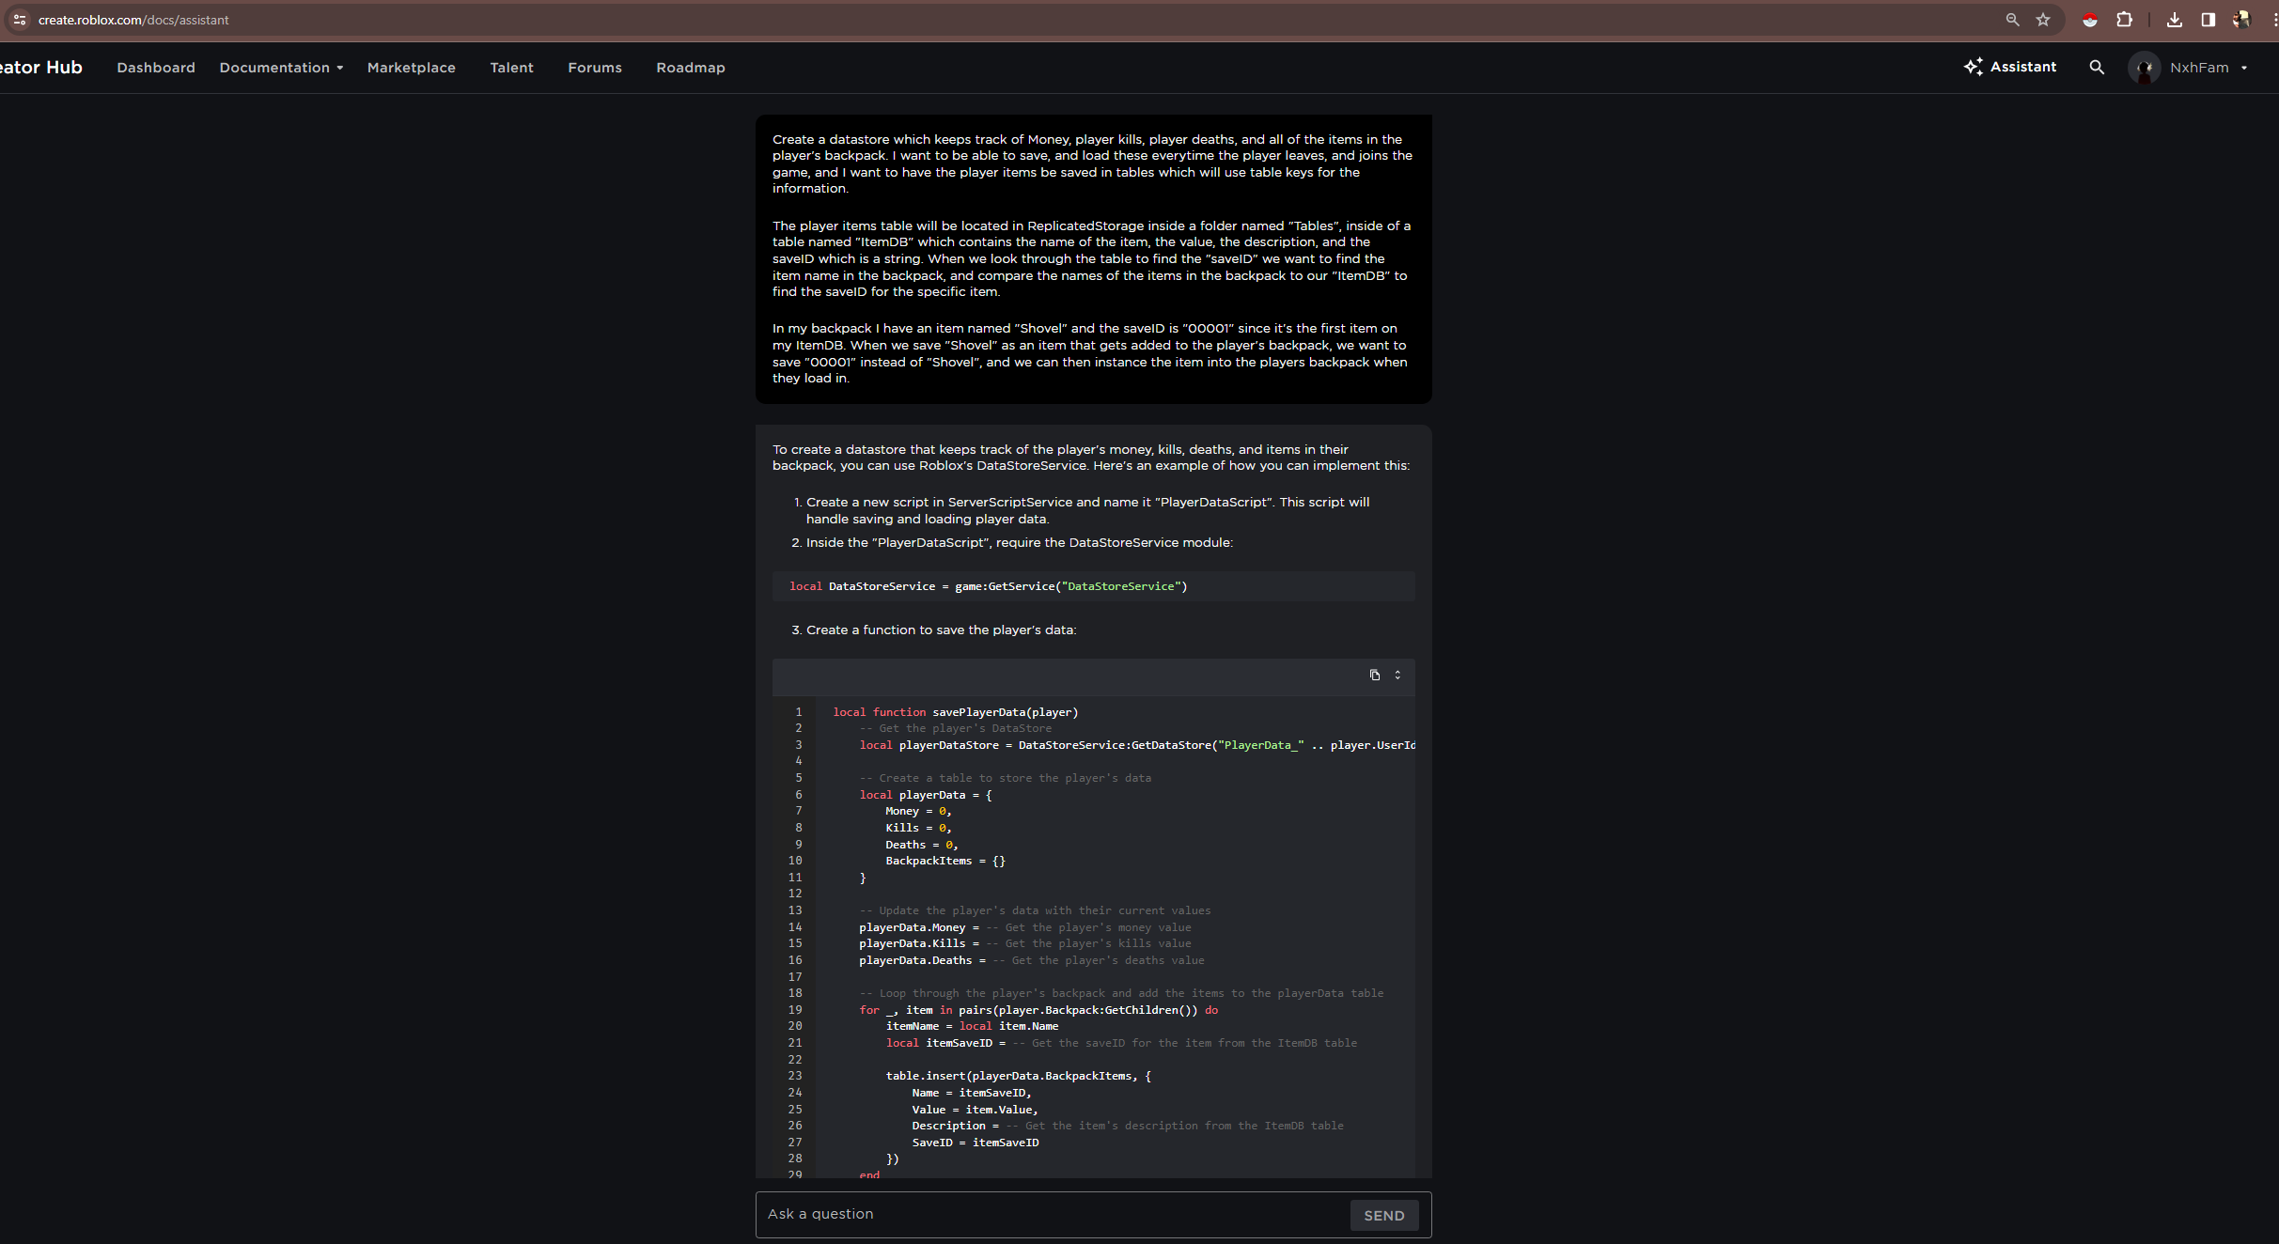
Task: Open the Creator Hub search
Action: tap(2096, 67)
